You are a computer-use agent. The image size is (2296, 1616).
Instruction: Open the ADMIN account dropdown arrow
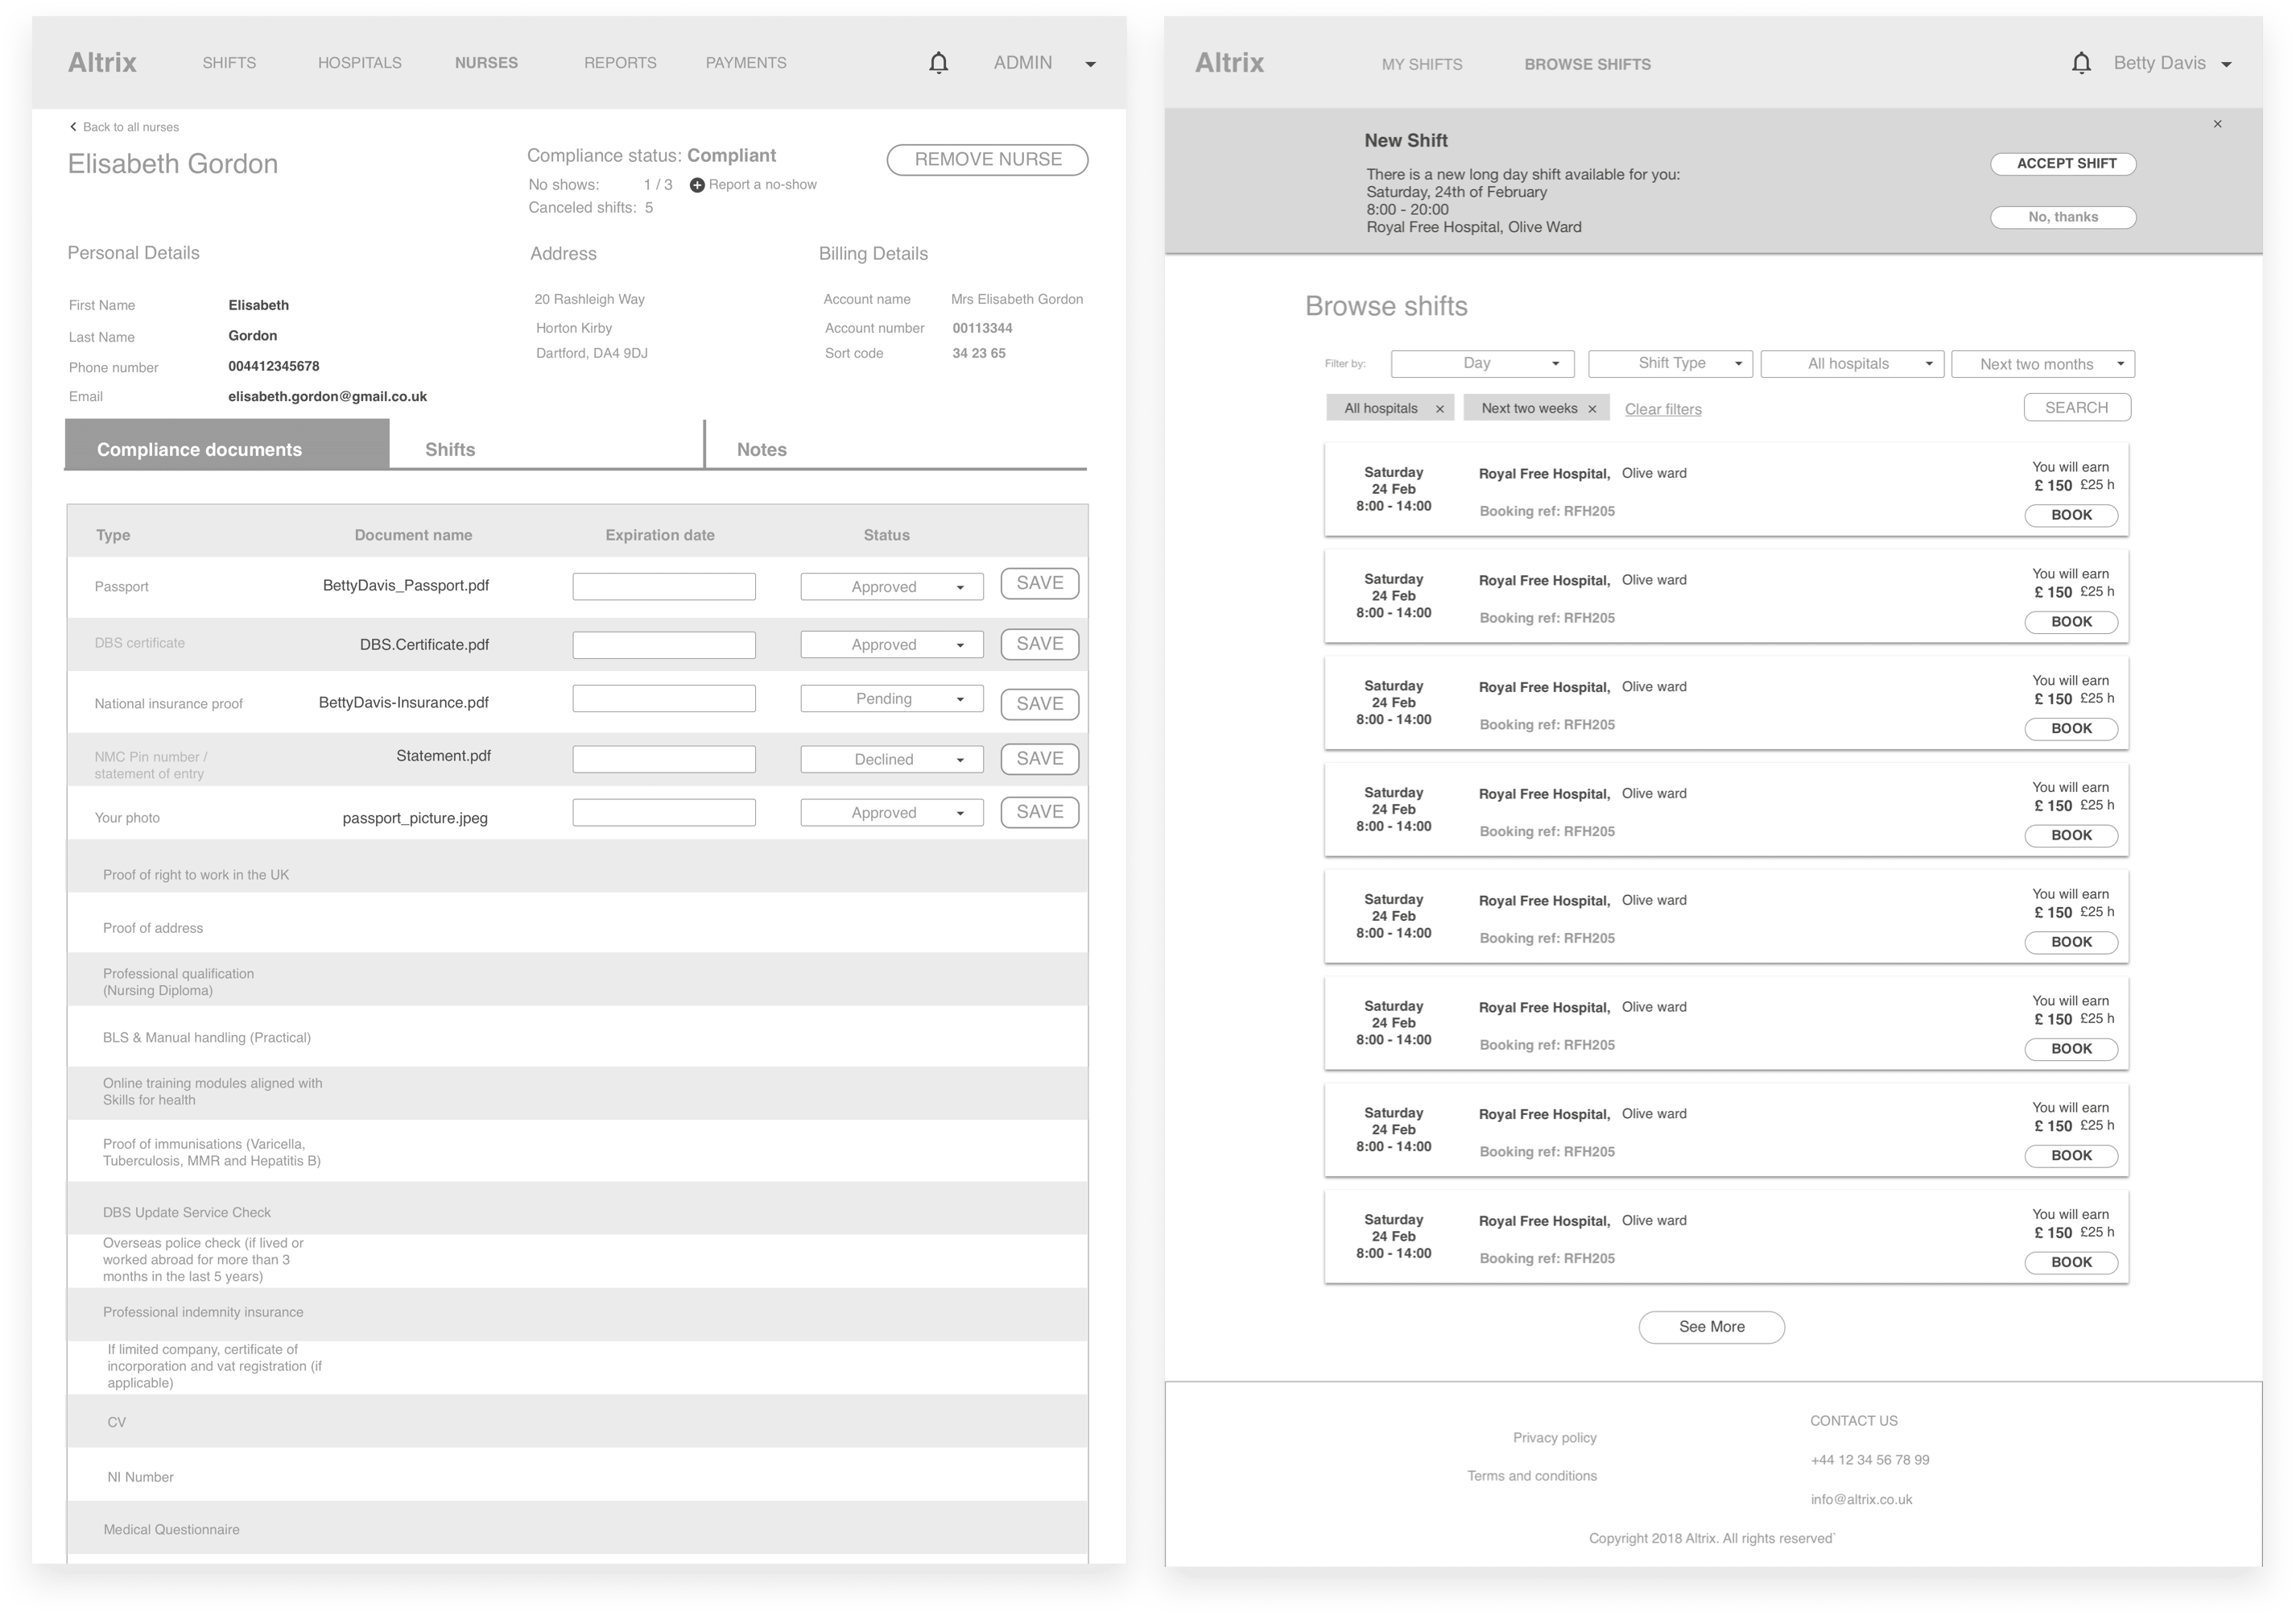tap(1090, 64)
